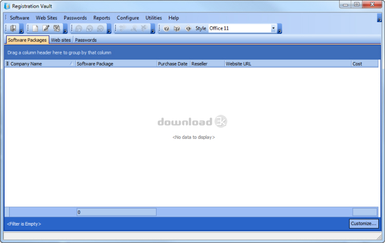Maximize the Registration Vault window
Image resolution: width=385 pixels, height=243 pixels.
(357, 5)
